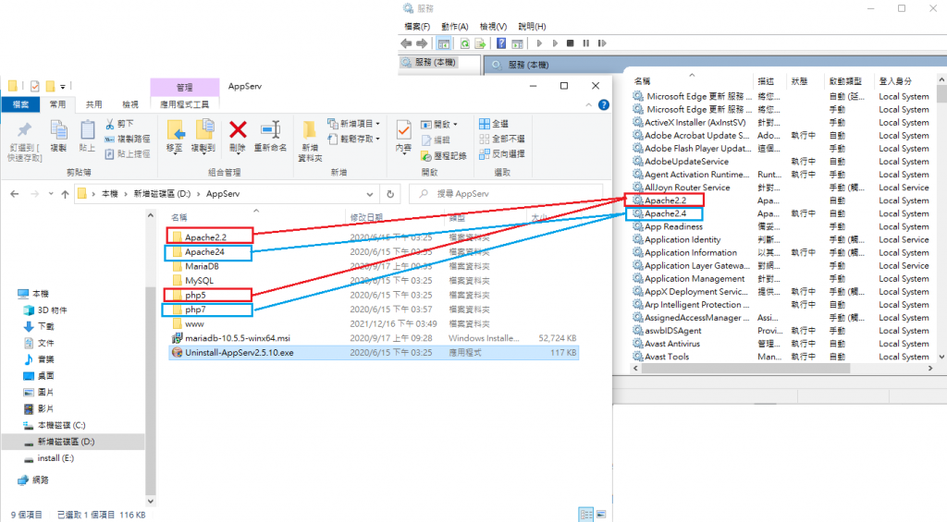Screen dimensions: 947x522
Task: Select 下載 in navigation pane
Action: click(46, 326)
